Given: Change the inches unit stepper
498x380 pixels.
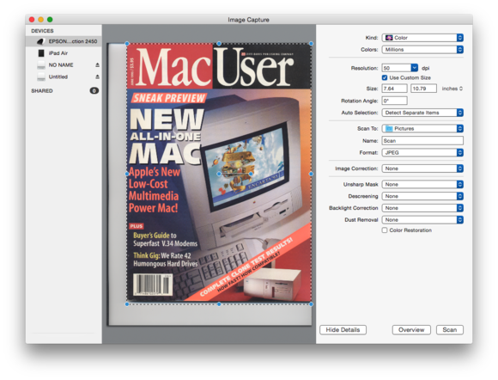Looking at the screenshot, I should (461, 89).
